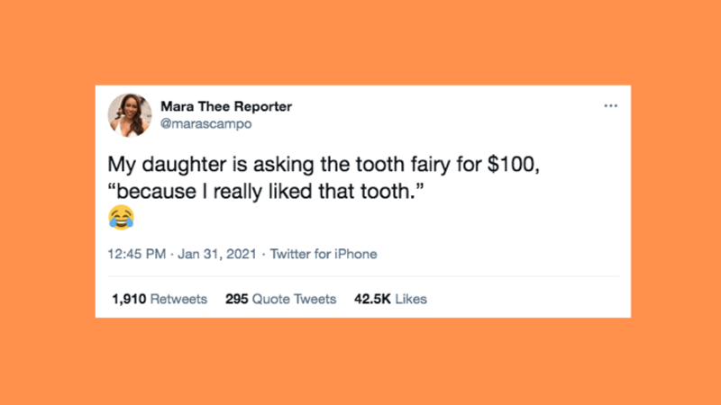Click the crying-laughing emoji in the tweet
This screenshot has width=721, height=405.
(x=120, y=216)
